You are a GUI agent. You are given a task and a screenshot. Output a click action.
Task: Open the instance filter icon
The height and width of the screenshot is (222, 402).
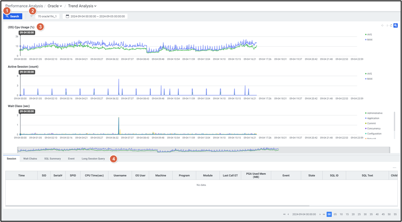click(31, 16)
